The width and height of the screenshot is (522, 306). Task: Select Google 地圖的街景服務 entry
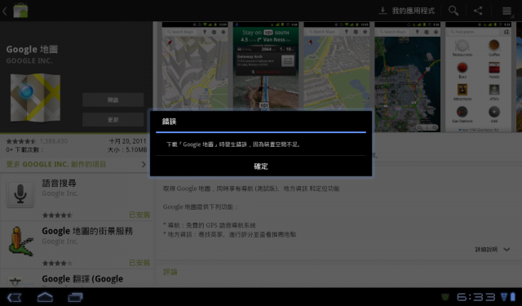coord(76,245)
